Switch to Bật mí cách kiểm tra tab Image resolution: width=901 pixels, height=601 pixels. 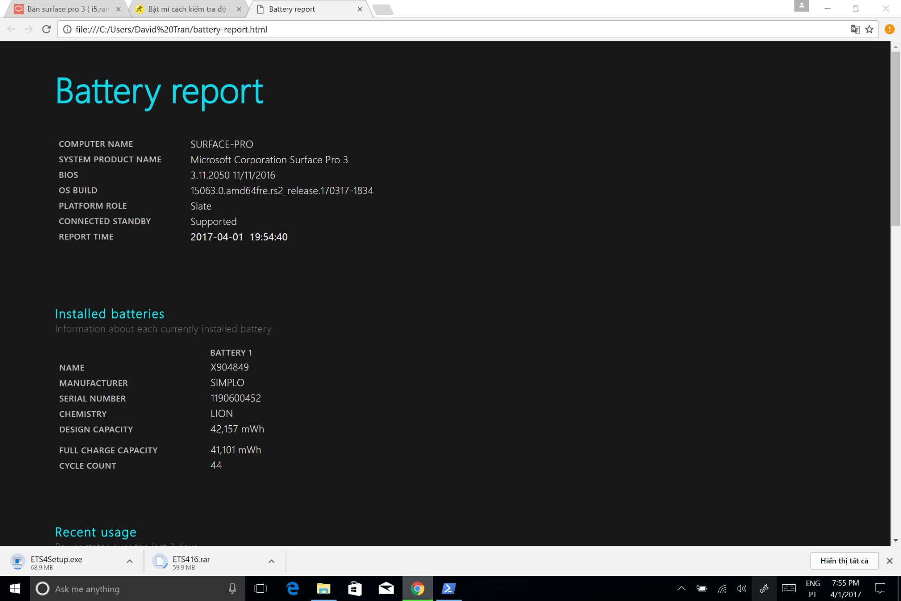tap(186, 9)
